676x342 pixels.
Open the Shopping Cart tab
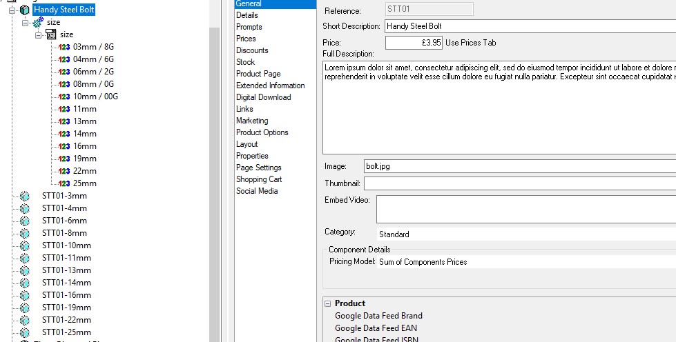pyautogui.click(x=258, y=179)
